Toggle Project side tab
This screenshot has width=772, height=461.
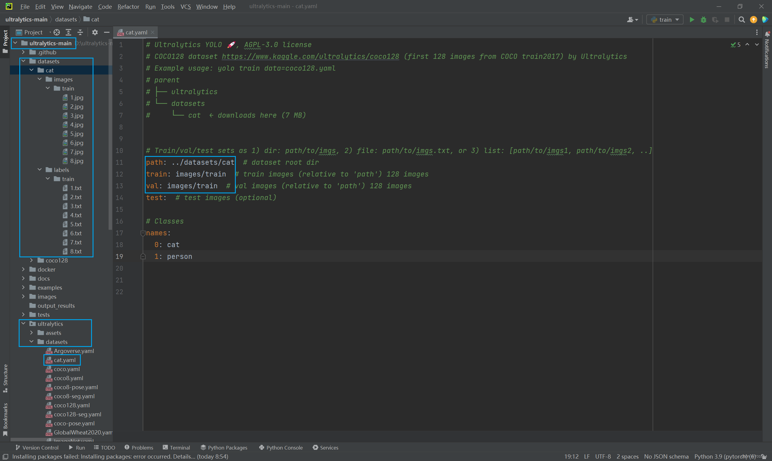click(x=5, y=41)
